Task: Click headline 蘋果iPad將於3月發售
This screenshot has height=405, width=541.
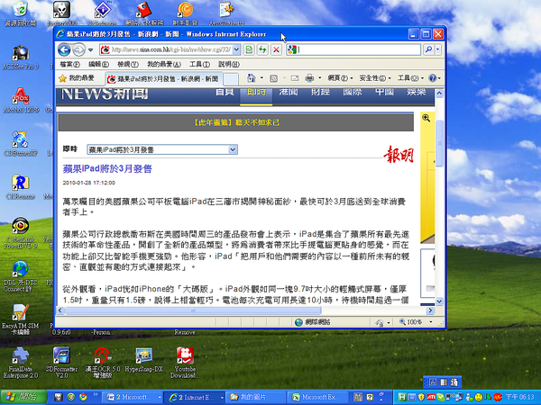Action: click(107, 169)
